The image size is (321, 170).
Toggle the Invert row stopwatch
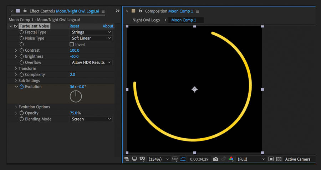pos(21,45)
